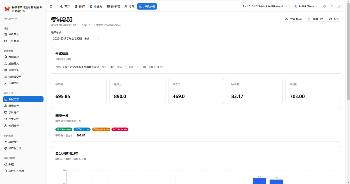The width and height of the screenshot is (350, 184).
Task: Click the 标准差 83.17 card
Action: (x=254, y=91)
